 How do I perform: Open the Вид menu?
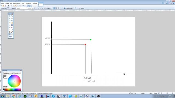click(11, 4)
